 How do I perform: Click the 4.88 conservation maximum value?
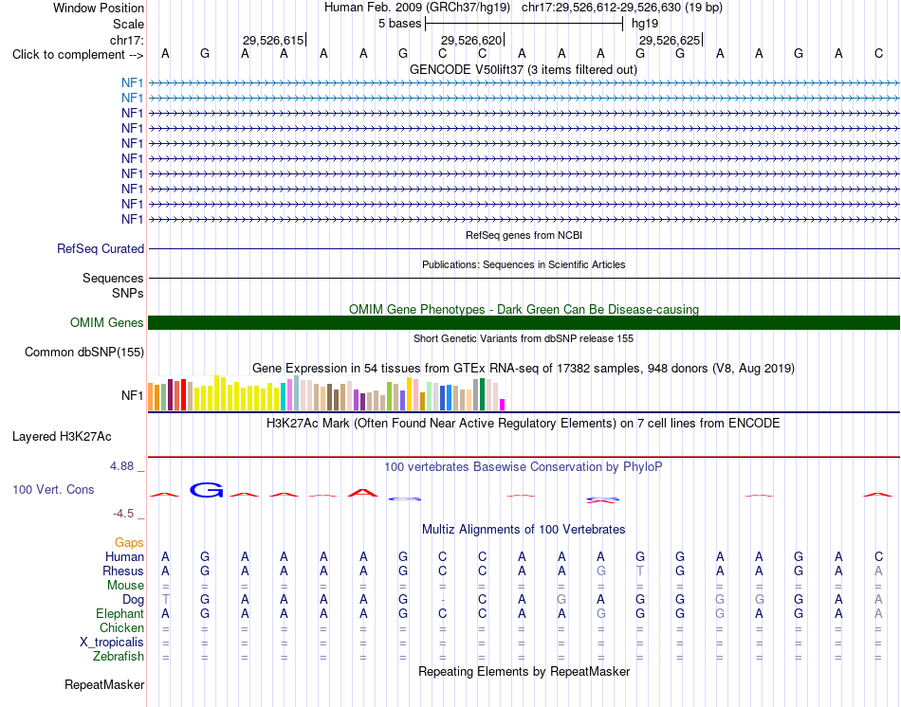click(x=121, y=465)
